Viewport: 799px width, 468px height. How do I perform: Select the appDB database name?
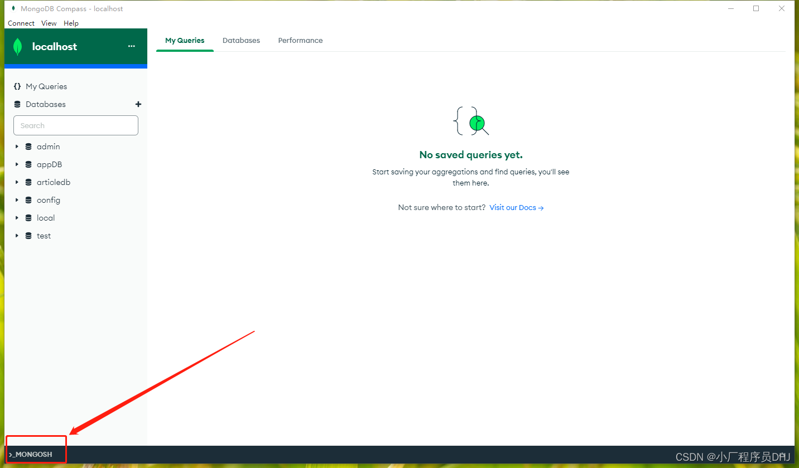pos(49,164)
